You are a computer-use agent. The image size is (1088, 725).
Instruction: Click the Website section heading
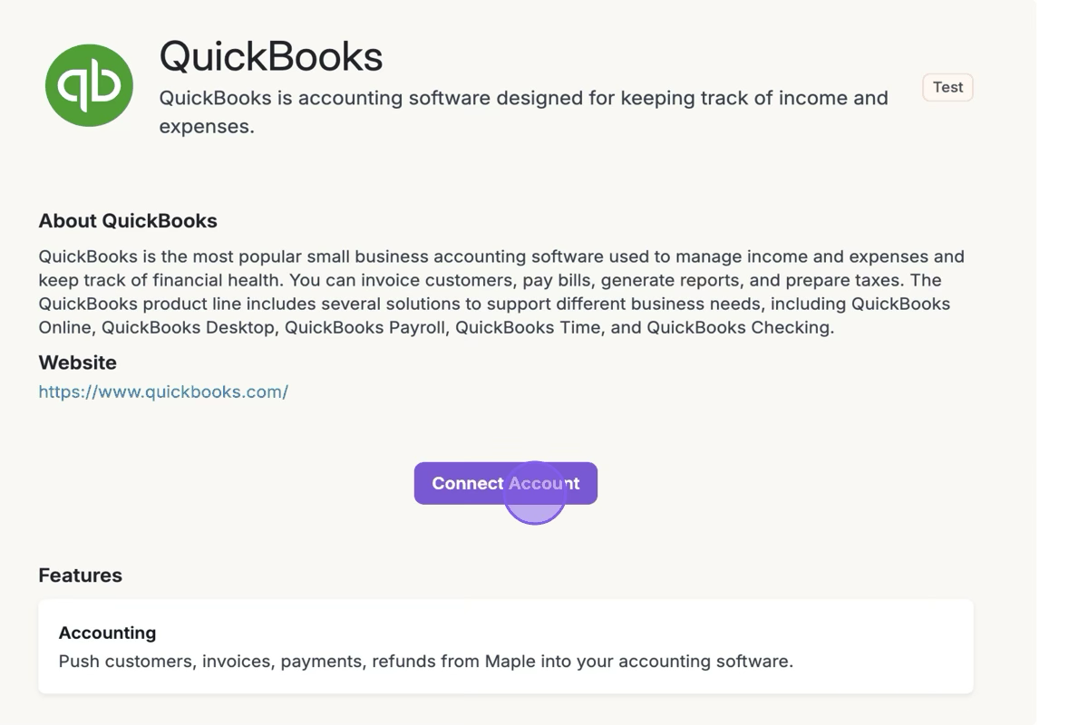(77, 362)
